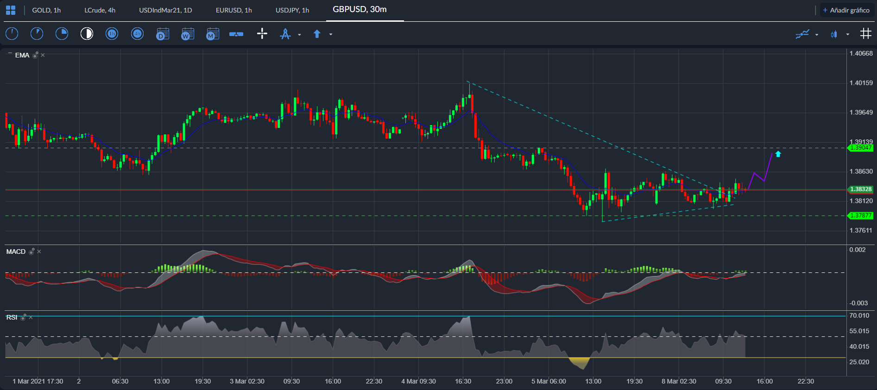The height and width of the screenshot is (390, 877).
Task: Expand the drawing tools dropdown arrow
Action: pos(299,35)
